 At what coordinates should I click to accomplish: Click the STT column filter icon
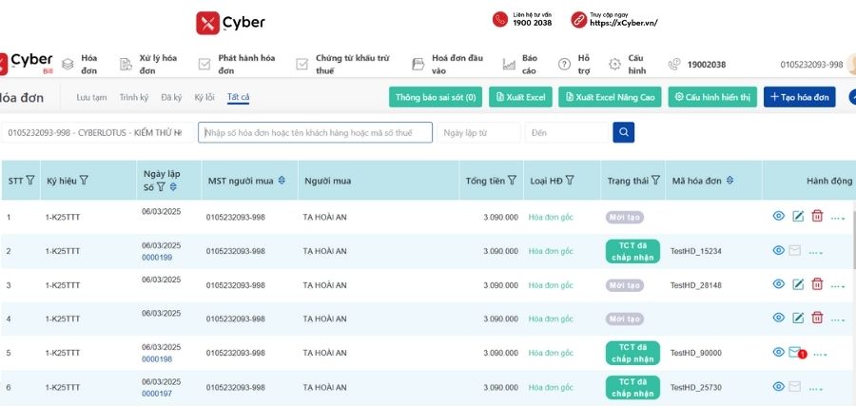pyautogui.click(x=30, y=181)
